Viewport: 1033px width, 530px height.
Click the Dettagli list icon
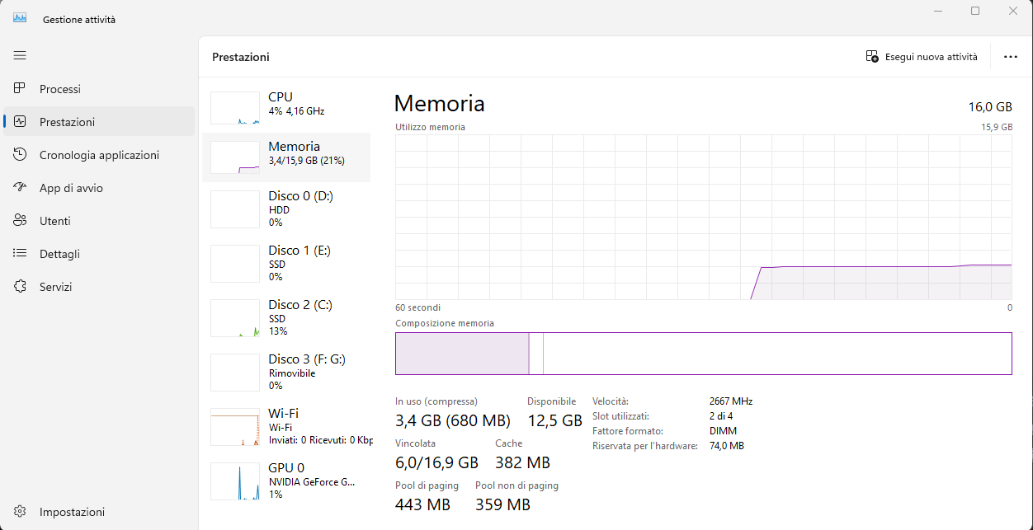point(20,253)
